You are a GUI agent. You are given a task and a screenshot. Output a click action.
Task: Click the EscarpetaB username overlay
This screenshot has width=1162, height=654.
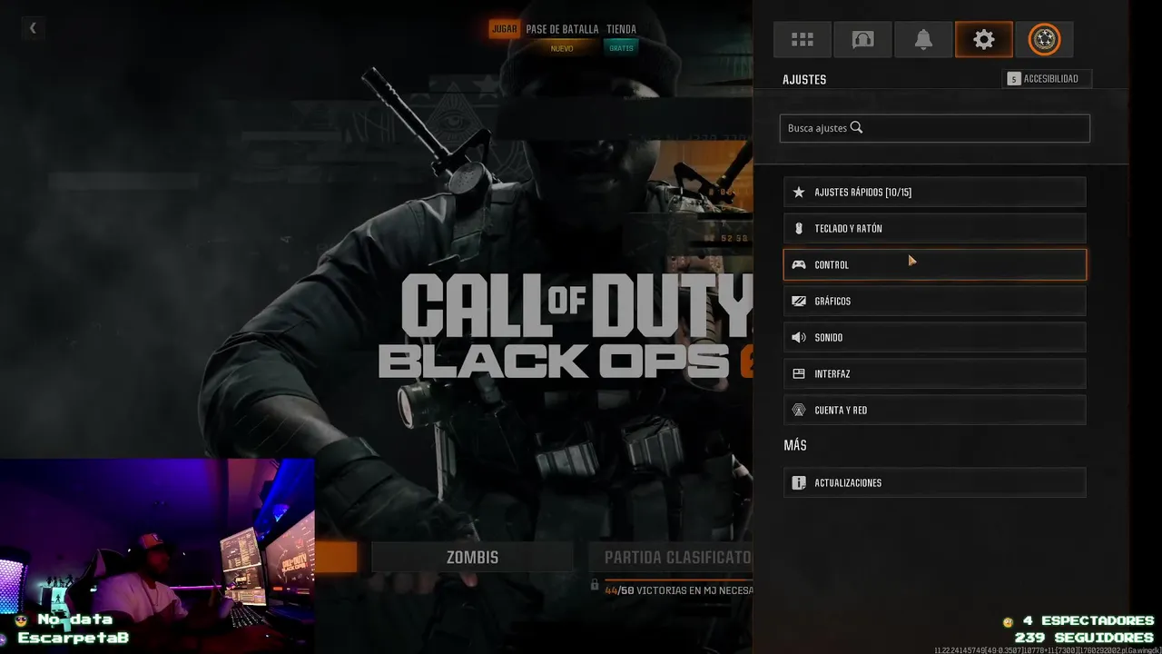74,638
